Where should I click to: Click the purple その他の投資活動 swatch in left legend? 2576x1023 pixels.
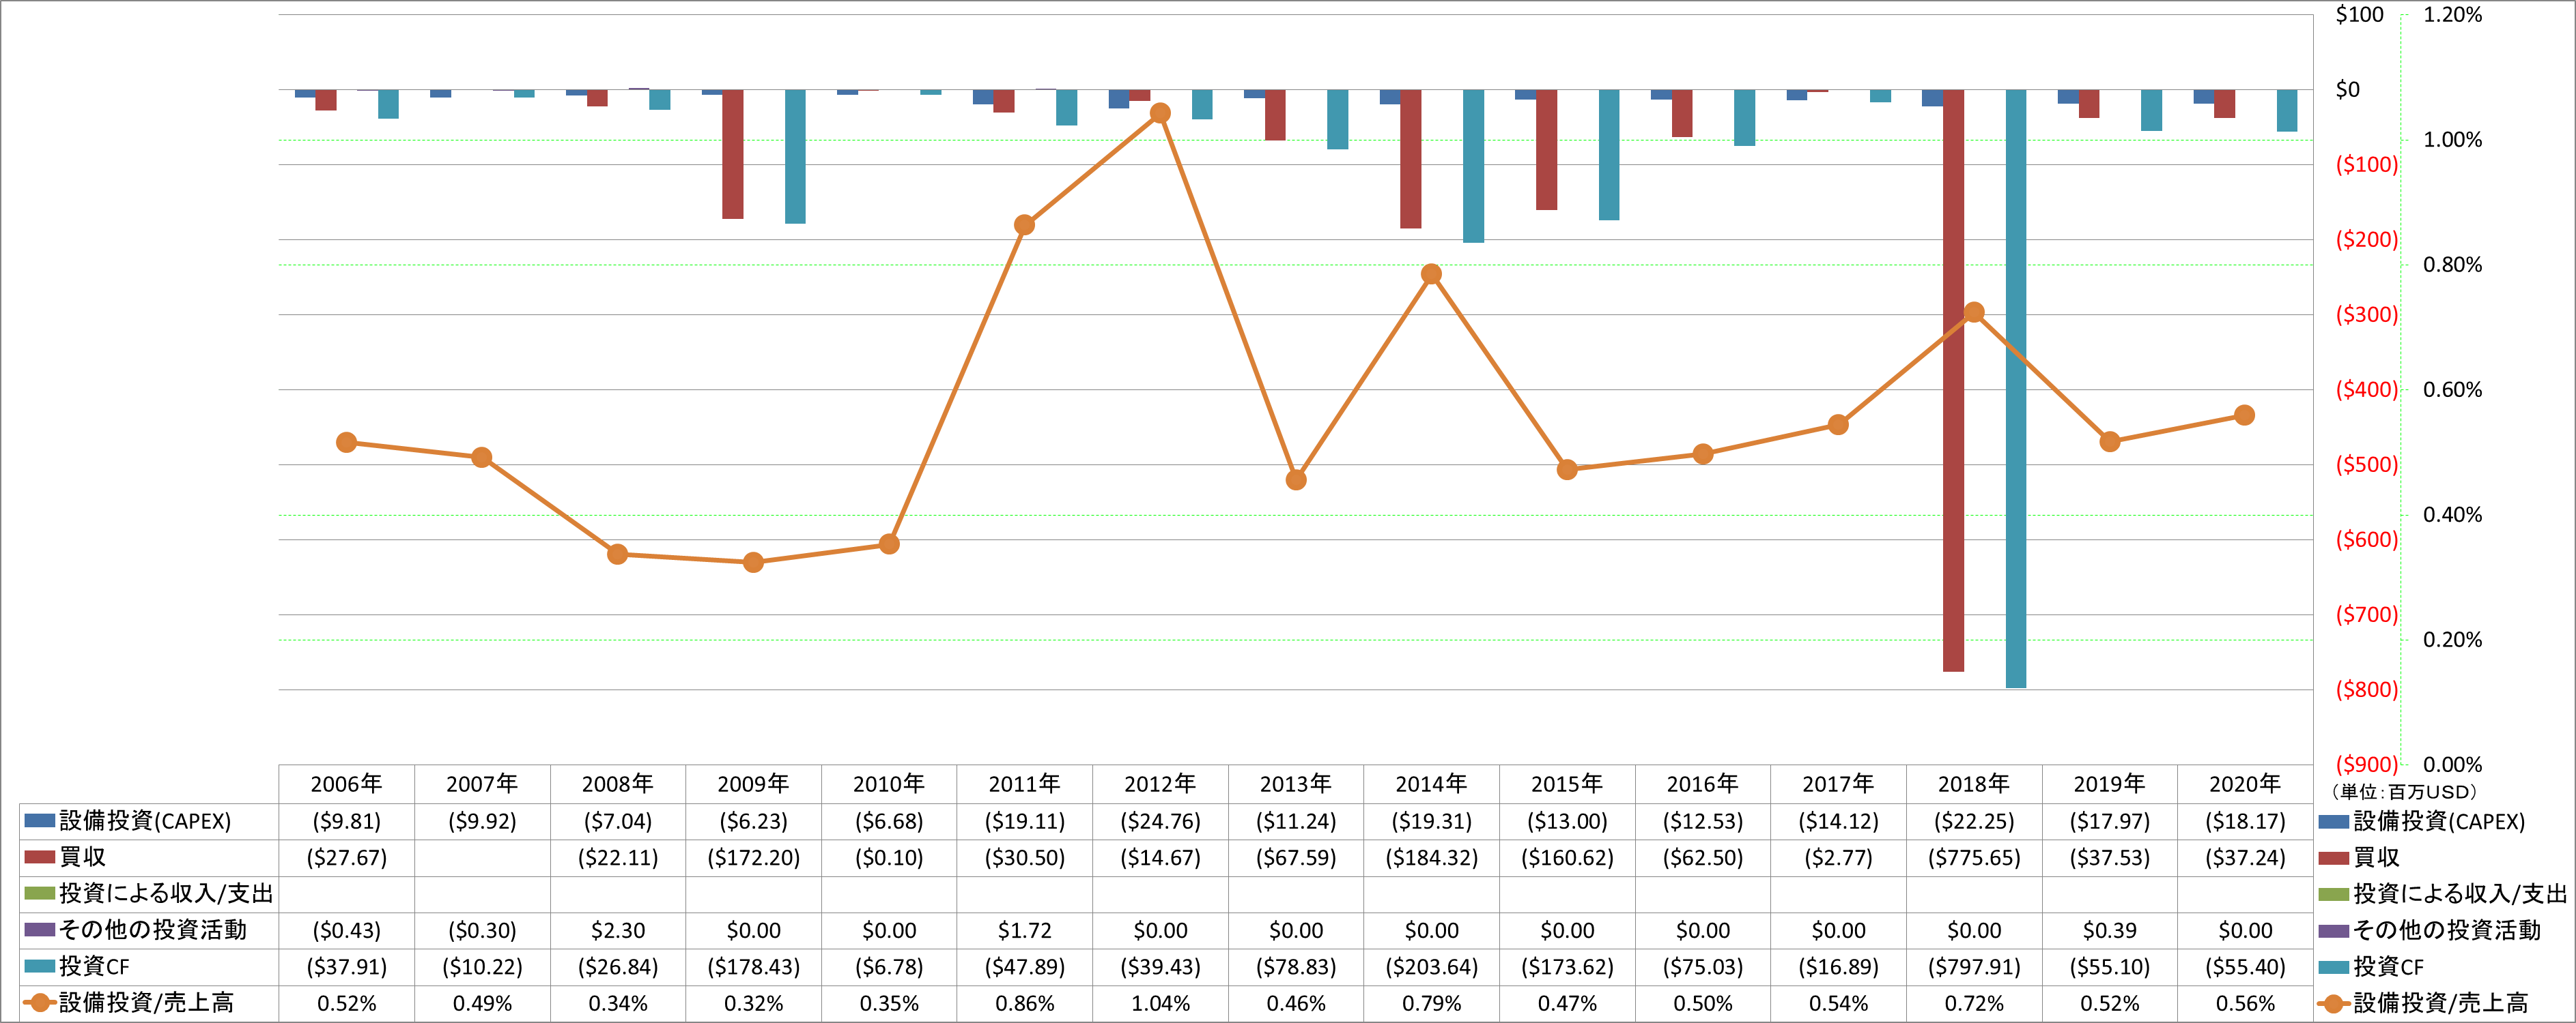(x=40, y=930)
